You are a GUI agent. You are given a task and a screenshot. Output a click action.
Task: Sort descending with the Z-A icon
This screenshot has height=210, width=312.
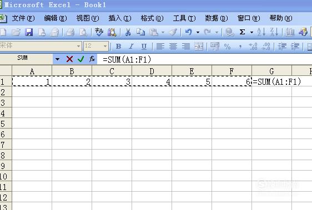(274, 32)
